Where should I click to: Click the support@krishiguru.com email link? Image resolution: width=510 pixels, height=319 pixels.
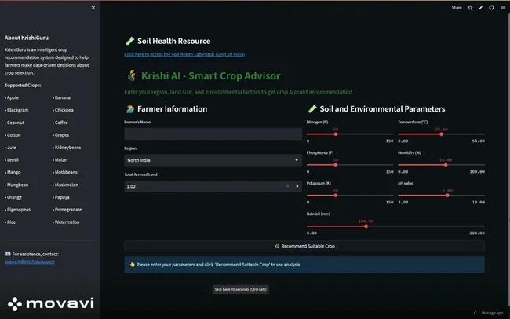(30, 262)
